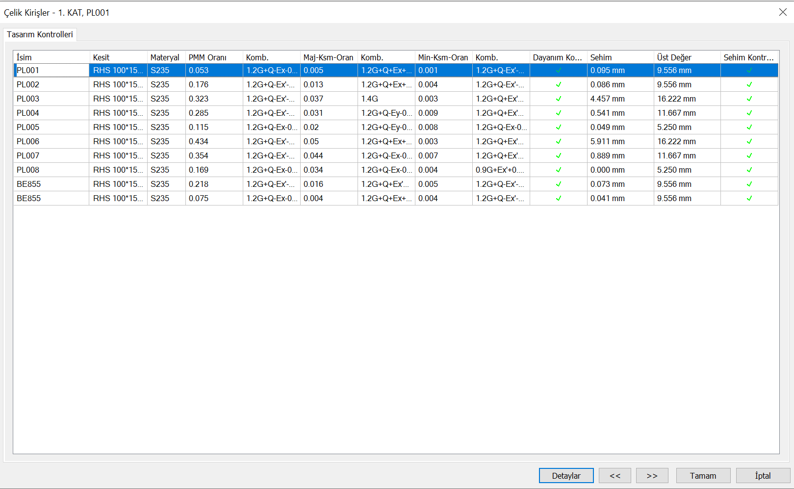Open the Tasarım Kontrolleri tab
The height and width of the screenshot is (489, 794).
point(40,34)
